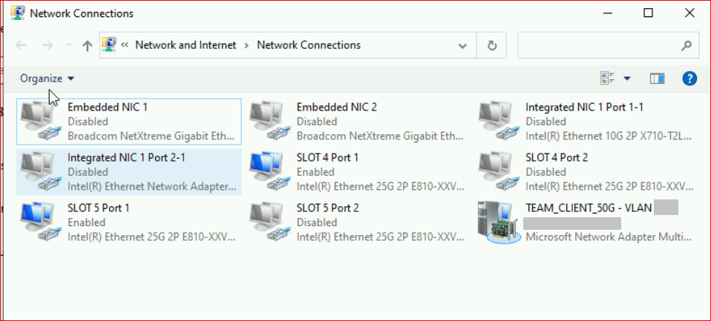Toggle the preview pane icon

(x=657, y=79)
